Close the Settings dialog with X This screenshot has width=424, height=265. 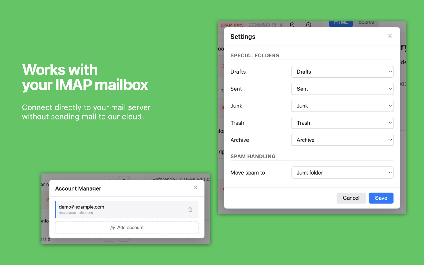(x=390, y=36)
